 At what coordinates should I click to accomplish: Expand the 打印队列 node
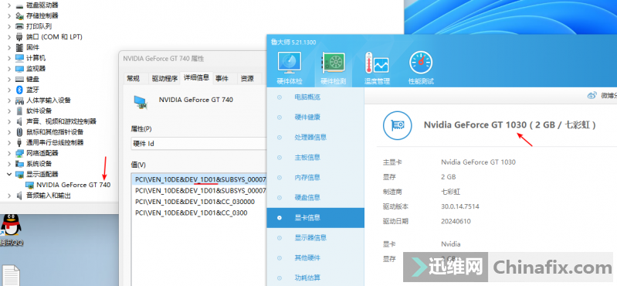(9, 26)
